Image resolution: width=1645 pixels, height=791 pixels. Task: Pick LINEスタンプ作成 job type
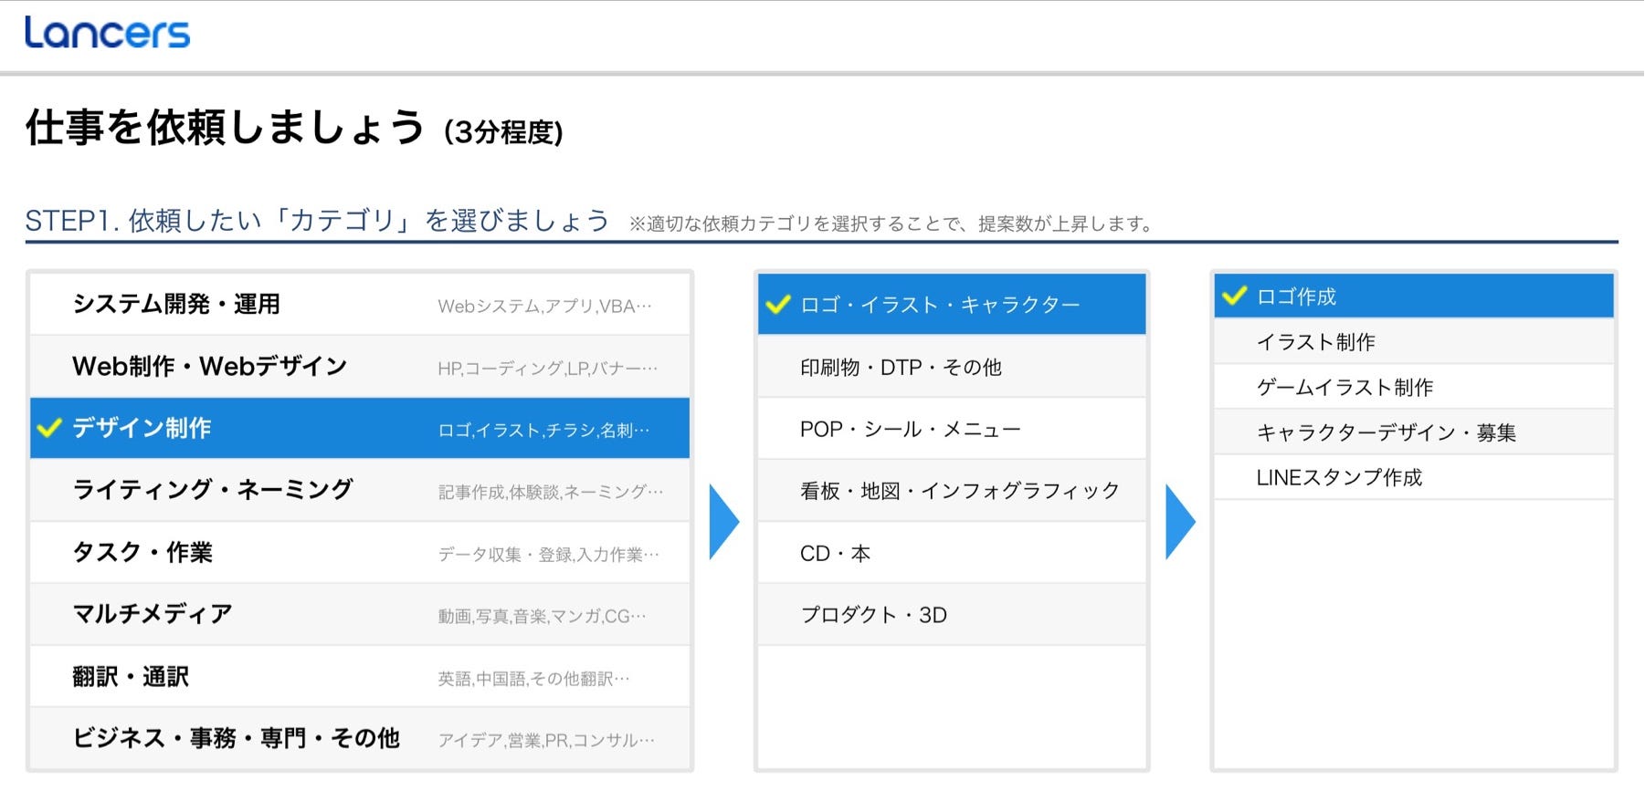coord(1414,477)
